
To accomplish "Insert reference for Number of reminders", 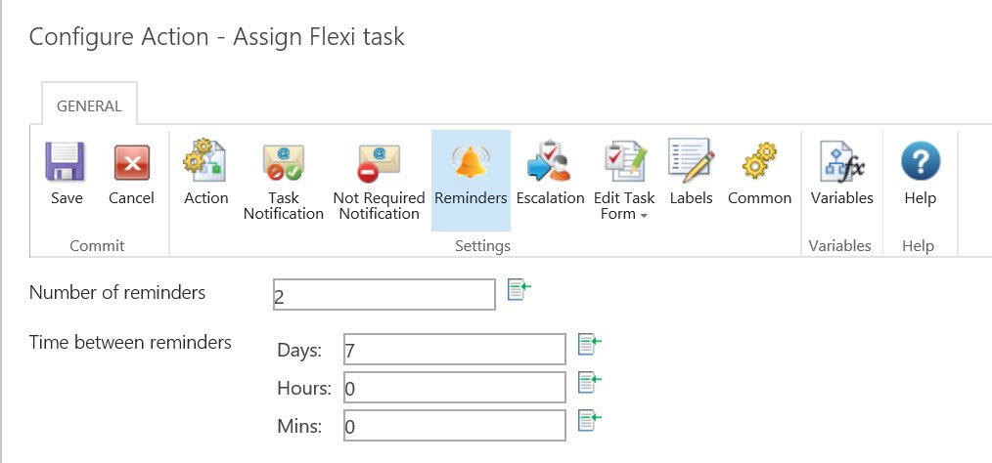I will pos(519,290).
